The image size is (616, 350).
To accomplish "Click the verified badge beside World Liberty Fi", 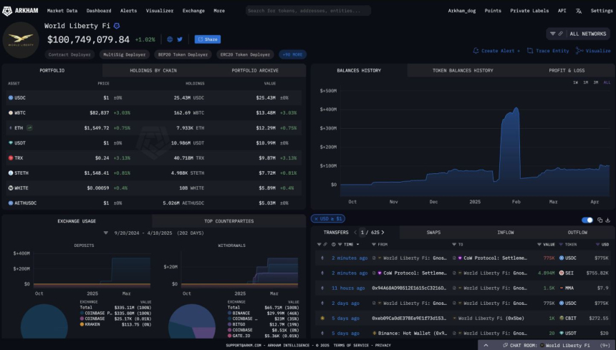I will pyautogui.click(x=117, y=26).
